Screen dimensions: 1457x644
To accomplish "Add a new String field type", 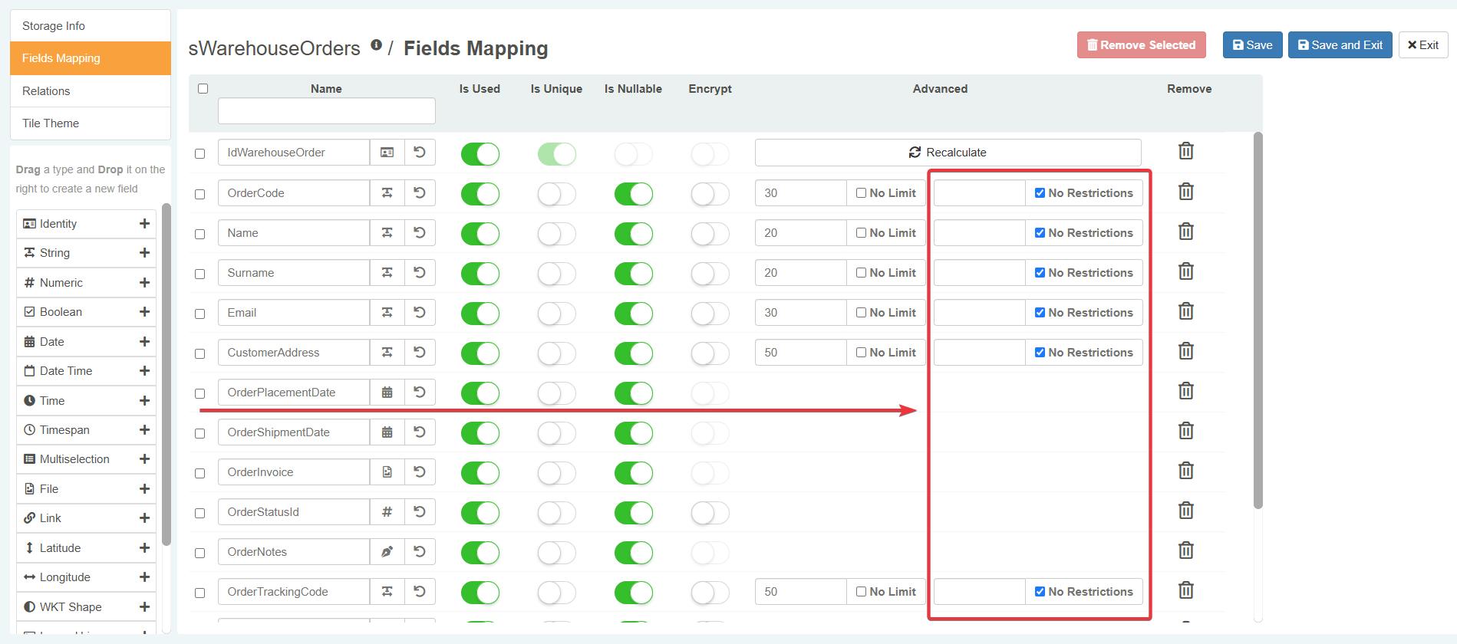I will click(144, 253).
